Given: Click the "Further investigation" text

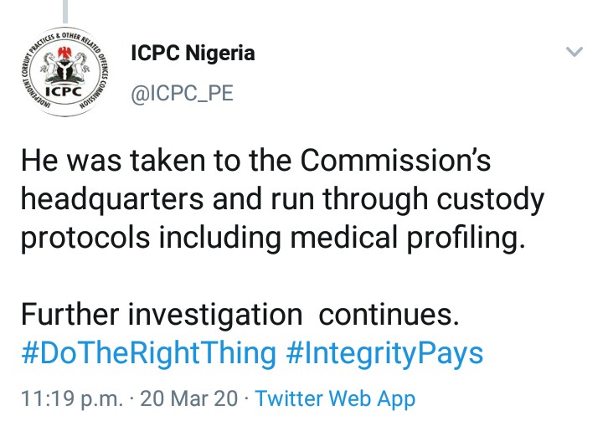Looking at the screenshot, I should pos(161,316).
